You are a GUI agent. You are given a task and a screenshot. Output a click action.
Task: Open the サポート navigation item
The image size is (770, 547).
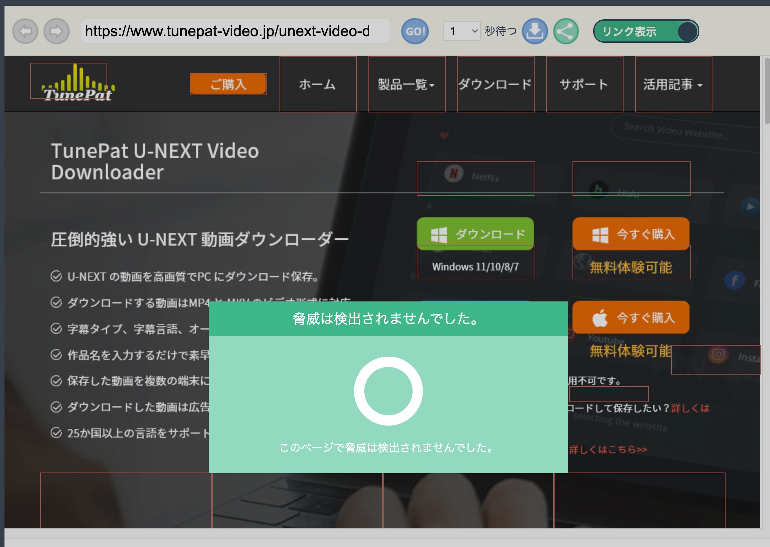(585, 84)
